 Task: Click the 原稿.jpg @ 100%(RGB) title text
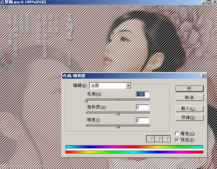(25, 2)
